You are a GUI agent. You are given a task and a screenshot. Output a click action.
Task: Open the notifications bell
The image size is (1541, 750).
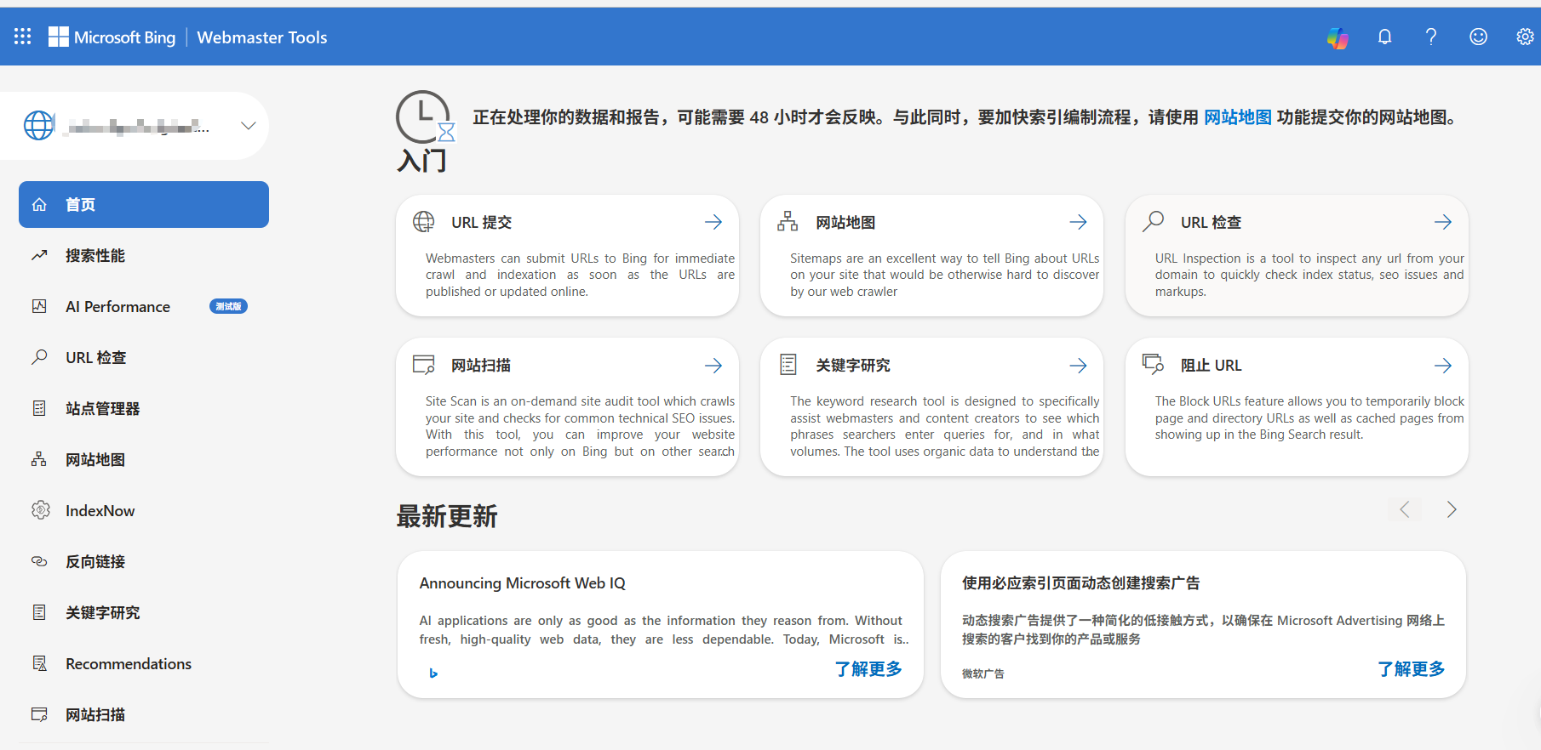pyautogui.click(x=1385, y=37)
